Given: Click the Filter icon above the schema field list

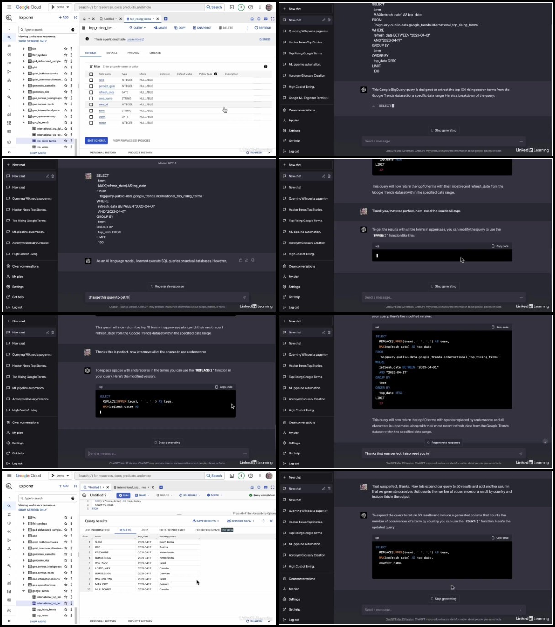Looking at the screenshot, I should click(91, 66).
